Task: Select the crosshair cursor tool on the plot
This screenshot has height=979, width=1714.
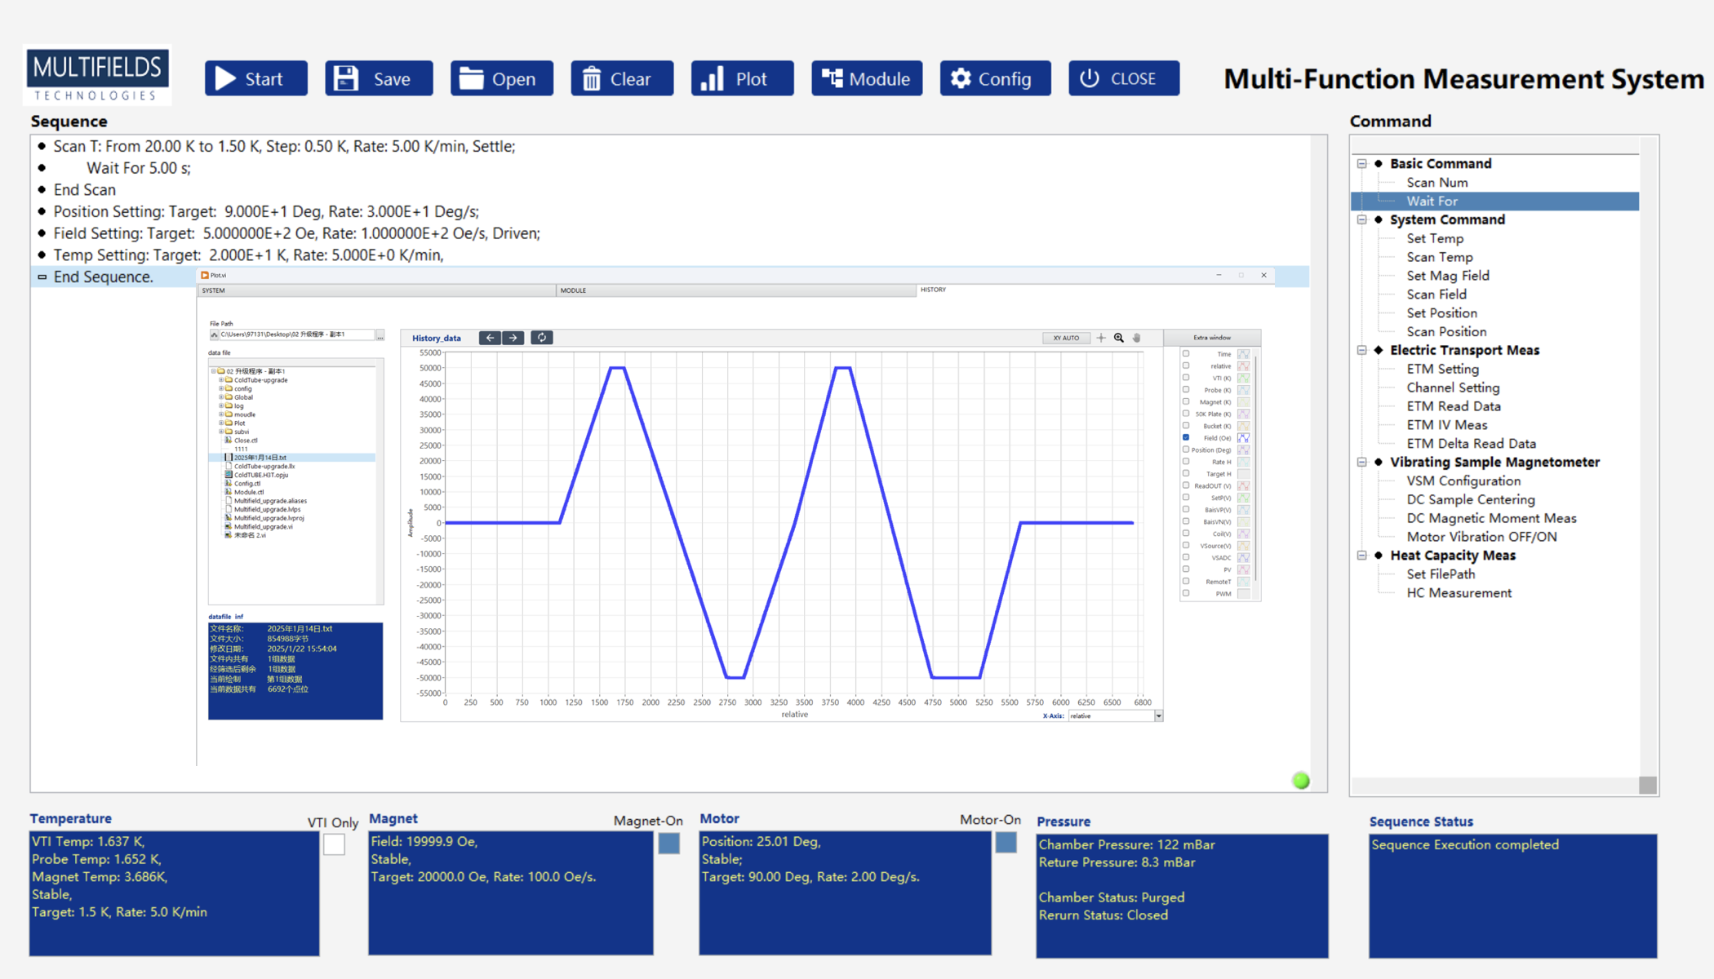Action: [x=1101, y=338]
